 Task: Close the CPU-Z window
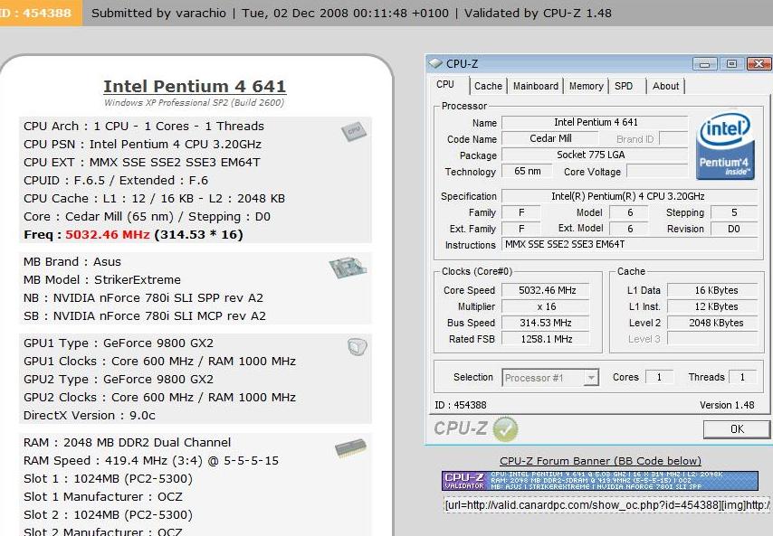[759, 64]
